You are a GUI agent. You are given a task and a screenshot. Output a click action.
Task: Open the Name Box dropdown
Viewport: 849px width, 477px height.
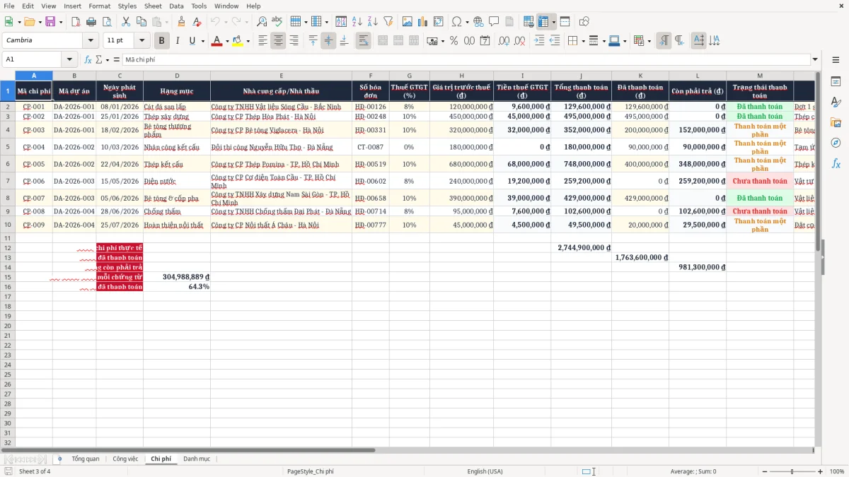click(69, 59)
